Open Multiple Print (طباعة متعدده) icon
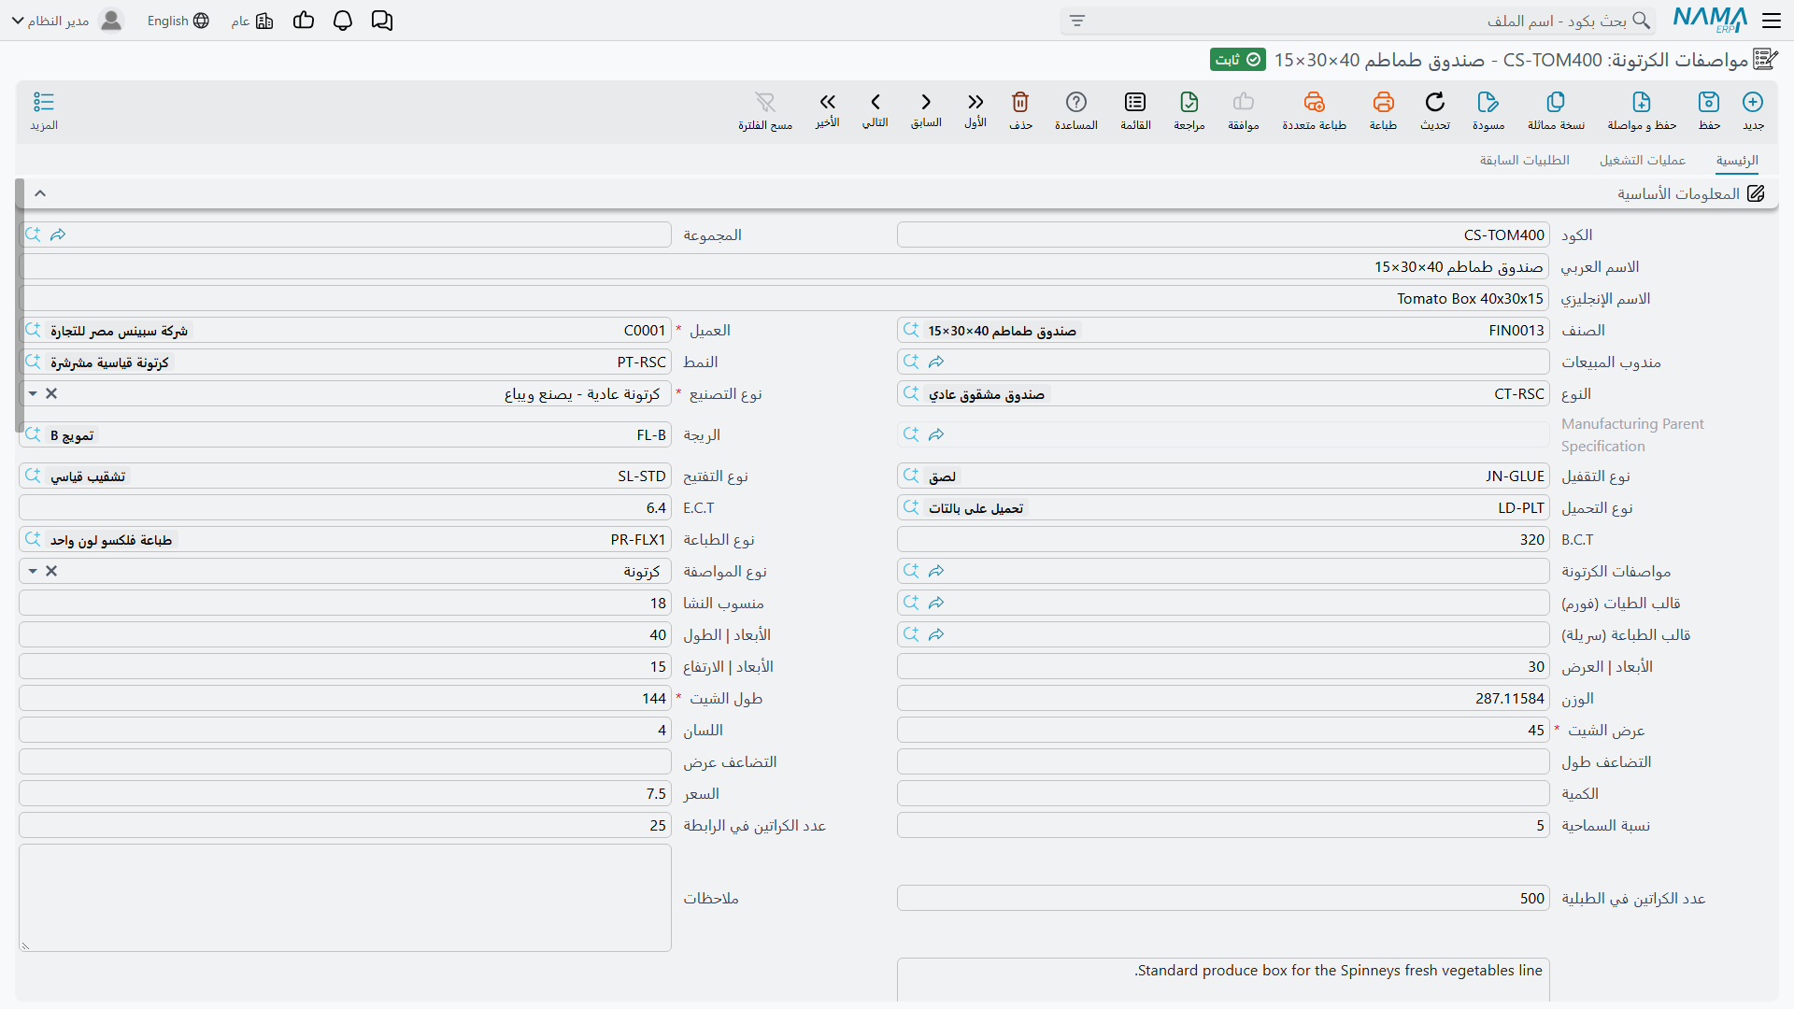1794x1009 pixels. 1315,102
